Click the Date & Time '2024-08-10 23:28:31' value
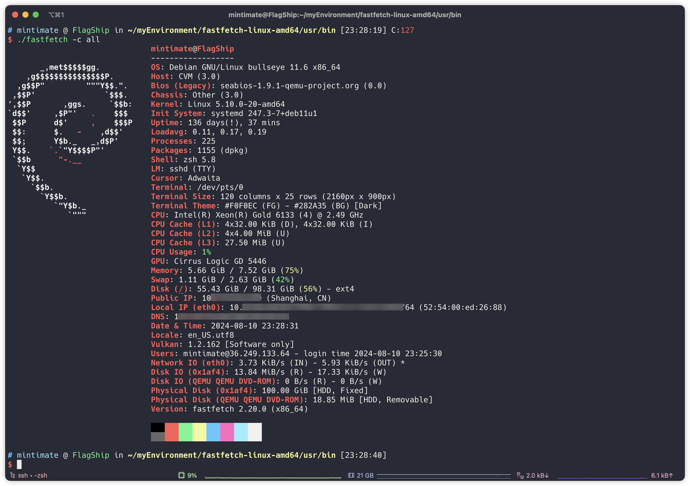 tap(255, 326)
